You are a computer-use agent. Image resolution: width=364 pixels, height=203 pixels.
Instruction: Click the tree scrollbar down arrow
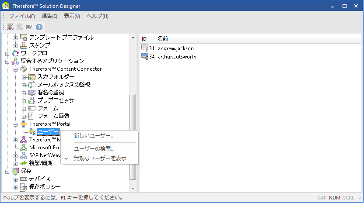(133, 189)
